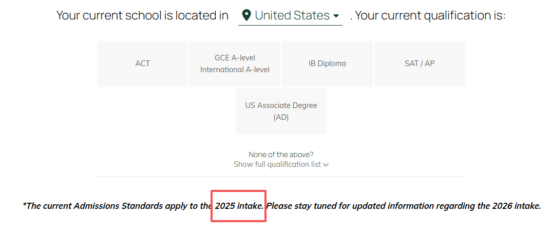The height and width of the screenshot is (237, 551).
Task: Click the 'United States' country name text
Action: [292, 16]
